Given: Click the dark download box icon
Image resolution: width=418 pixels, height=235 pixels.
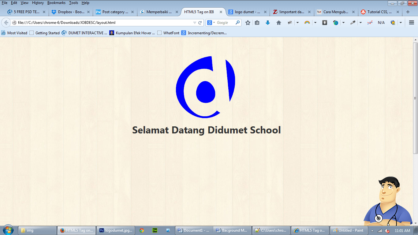Looking at the screenshot, I should [x=325, y=23].
